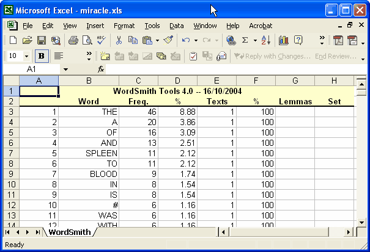Click the New Comment icon in reviewing toolbar
This screenshot has width=370, height=252.
coord(105,56)
